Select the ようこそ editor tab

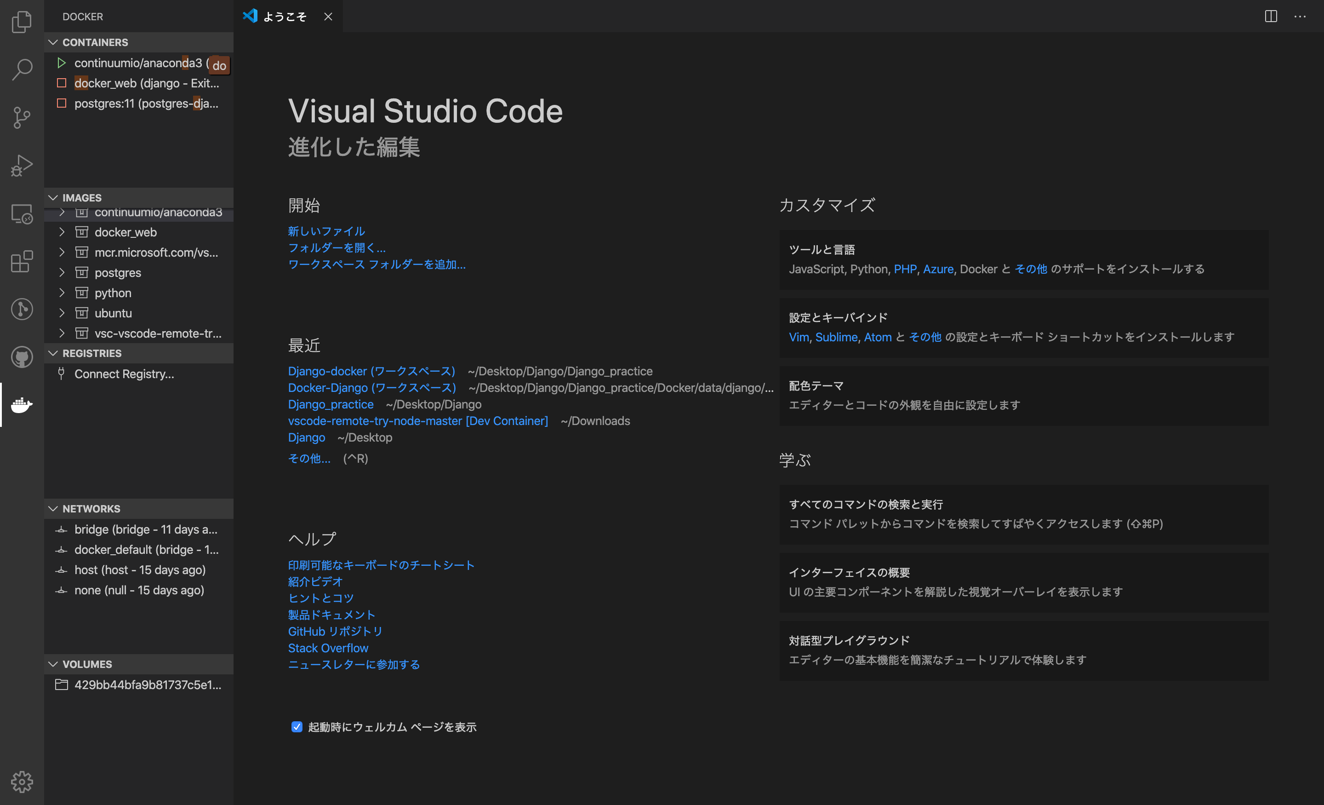click(288, 16)
